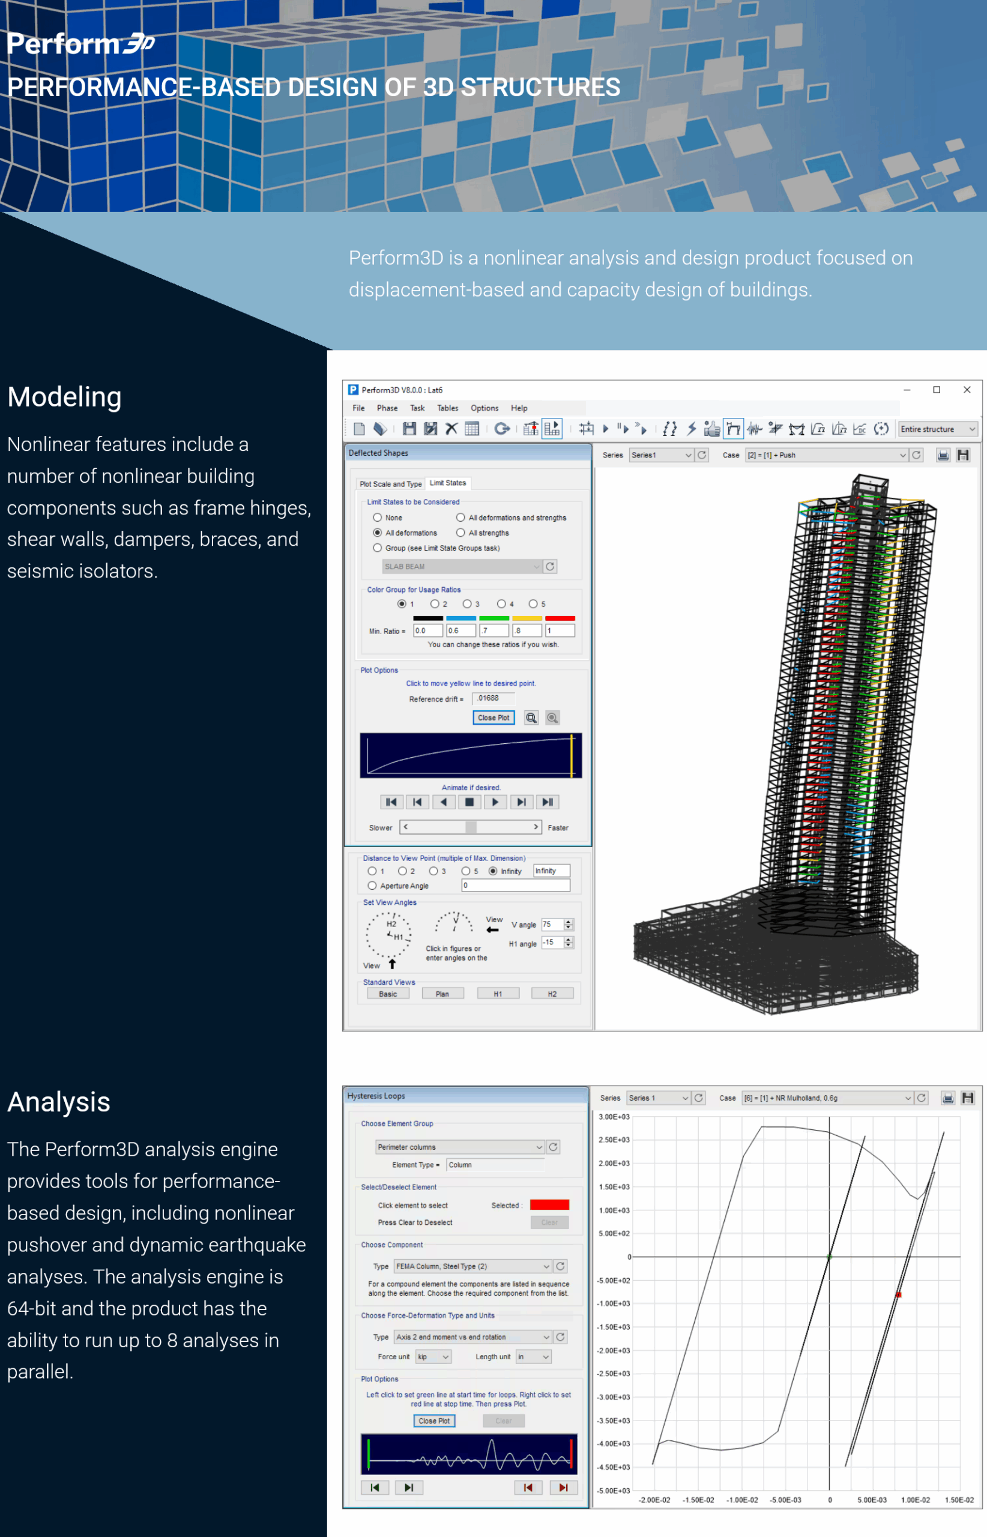The image size is (987, 1537).
Task: Click the Plan standard view button
Action: 442,994
